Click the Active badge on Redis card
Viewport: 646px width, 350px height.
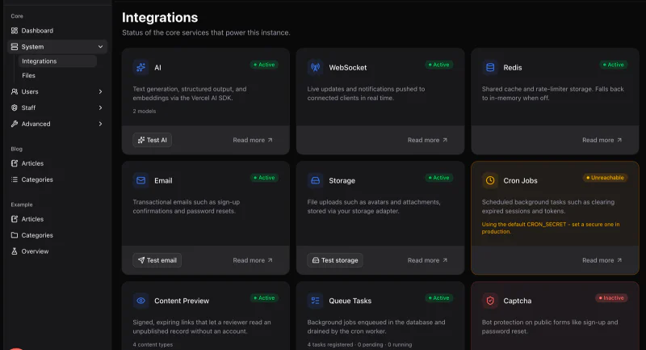[x=614, y=65]
